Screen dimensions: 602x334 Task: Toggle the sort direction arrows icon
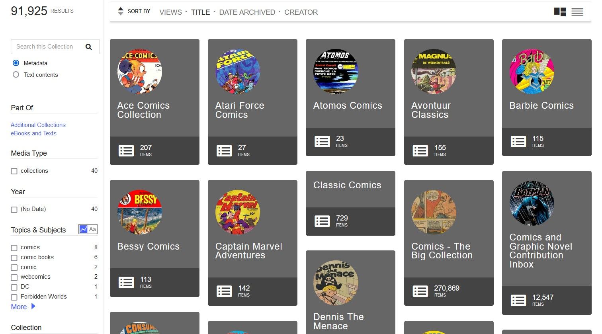click(121, 12)
